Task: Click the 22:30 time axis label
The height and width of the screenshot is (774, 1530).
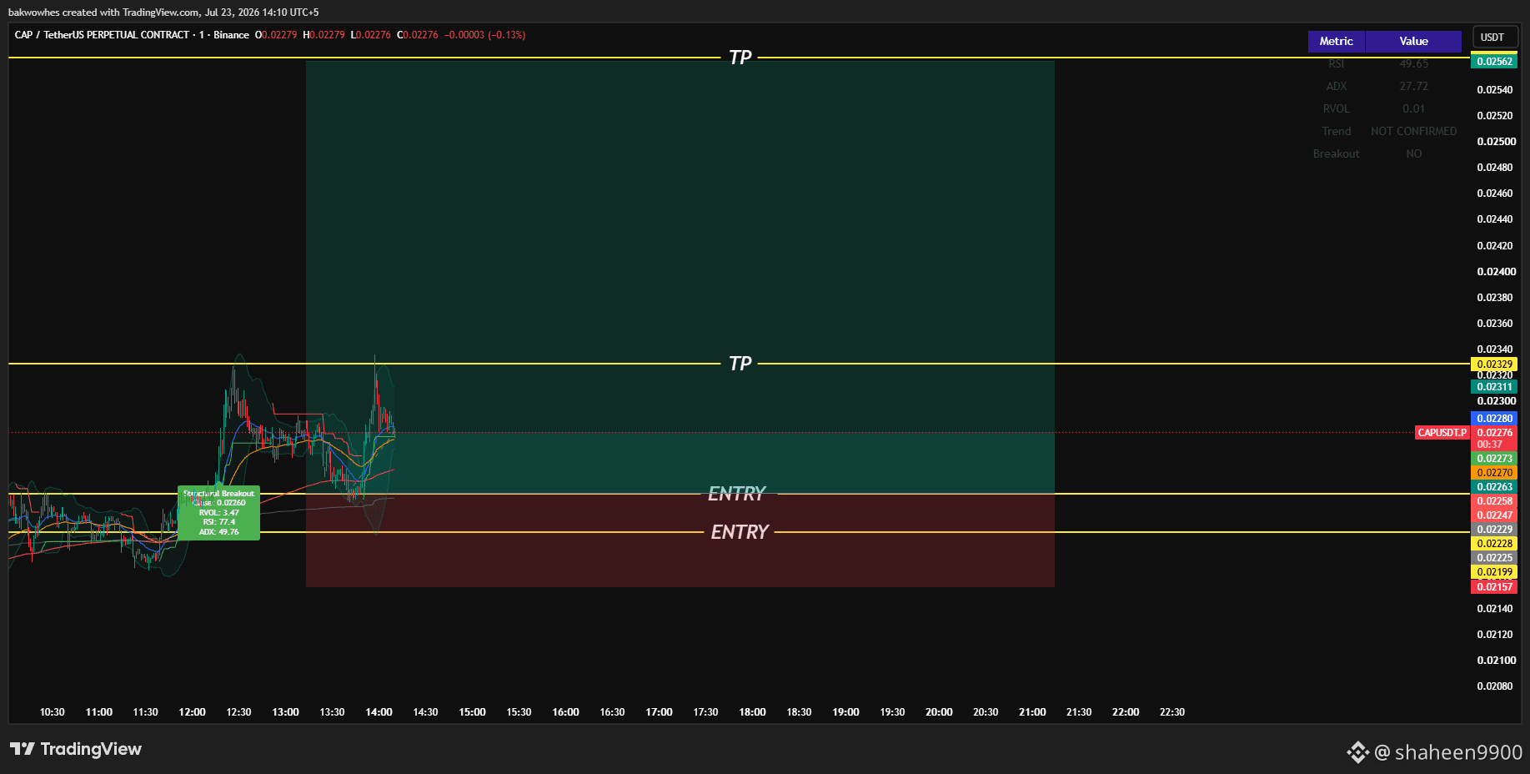Action: (x=1171, y=712)
